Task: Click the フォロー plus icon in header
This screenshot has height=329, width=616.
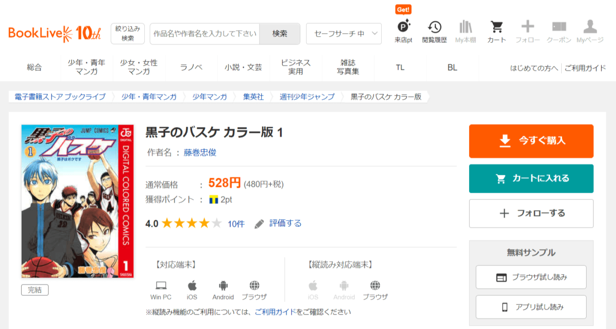Action: pyautogui.click(x=527, y=27)
